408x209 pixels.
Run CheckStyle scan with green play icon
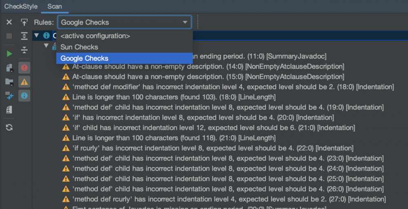click(x=9, y=54)
